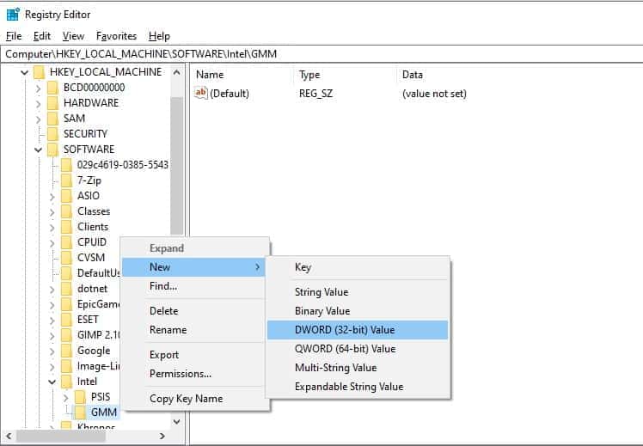Click the Google folder icon
The image size is (643, 446).
pos(66,351)
